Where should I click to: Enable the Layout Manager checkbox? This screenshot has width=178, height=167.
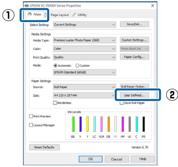pos(31,125)
